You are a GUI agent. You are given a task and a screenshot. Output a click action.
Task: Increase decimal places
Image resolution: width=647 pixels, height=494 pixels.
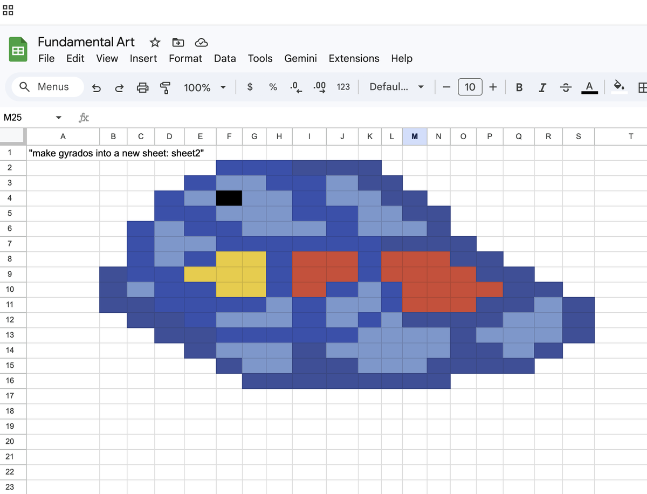point(319,87)
